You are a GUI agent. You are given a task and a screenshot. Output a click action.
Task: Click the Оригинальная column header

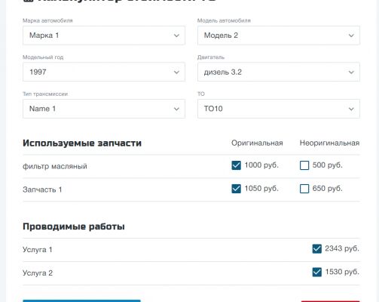tap(257, 143)
